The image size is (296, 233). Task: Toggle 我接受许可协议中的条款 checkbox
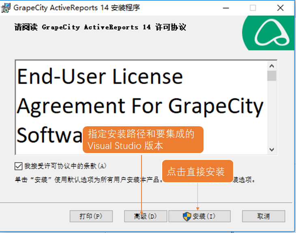18,166
